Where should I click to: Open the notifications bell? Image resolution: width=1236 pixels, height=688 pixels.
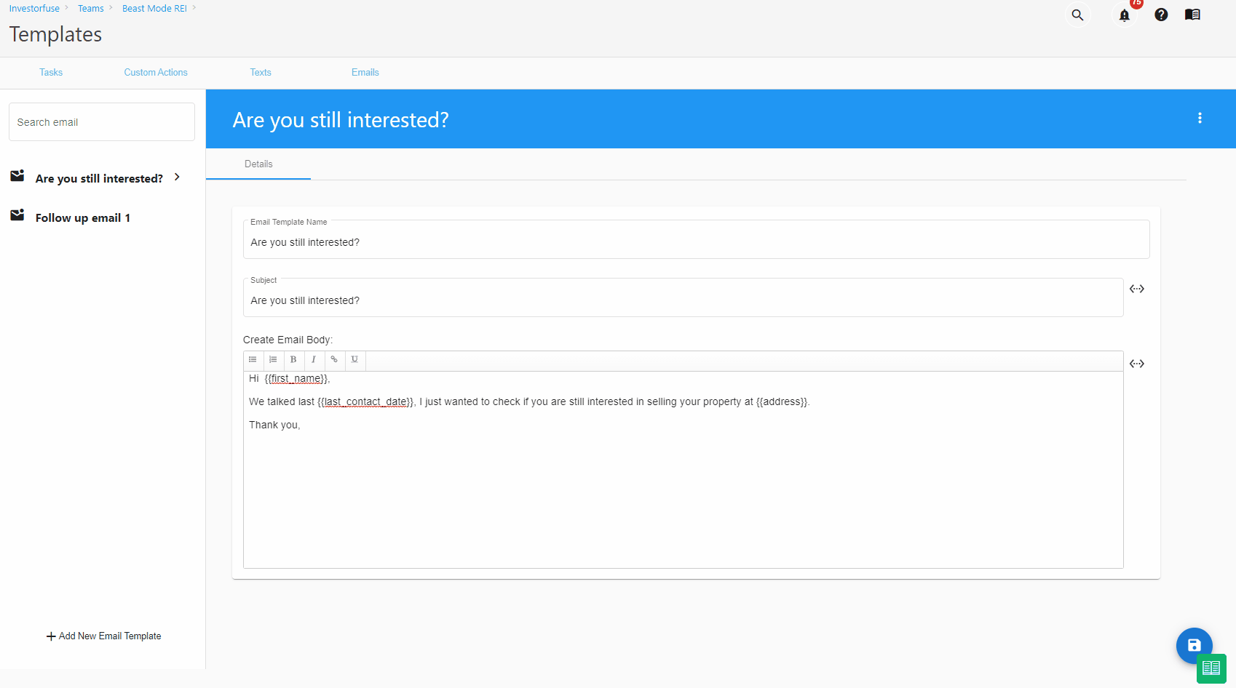pyautogui.click(x=1124, y=15)
